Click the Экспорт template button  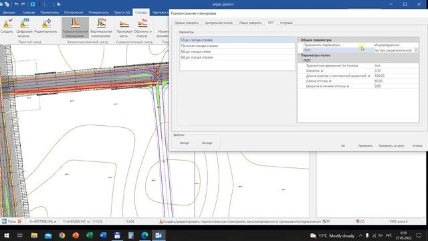[207, 143]
